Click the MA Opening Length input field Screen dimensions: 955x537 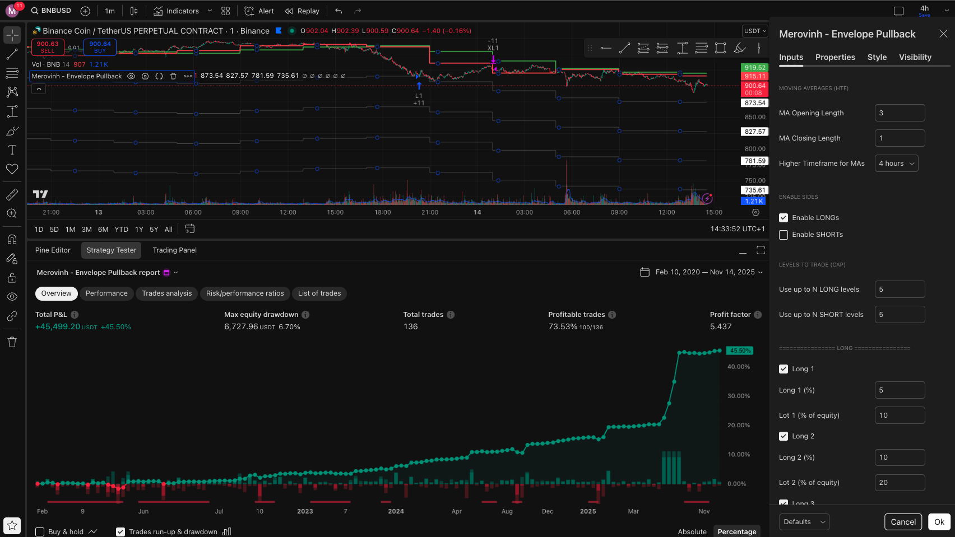pos(900,113)
